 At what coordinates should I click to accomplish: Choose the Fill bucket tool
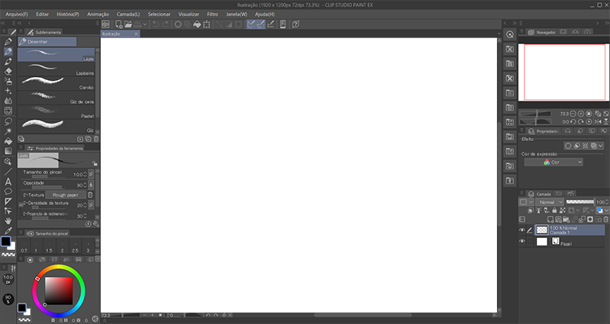tap(8, 140)
